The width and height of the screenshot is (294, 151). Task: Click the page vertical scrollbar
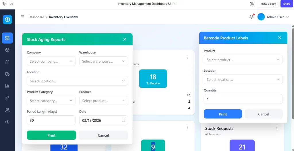point(293,73)
